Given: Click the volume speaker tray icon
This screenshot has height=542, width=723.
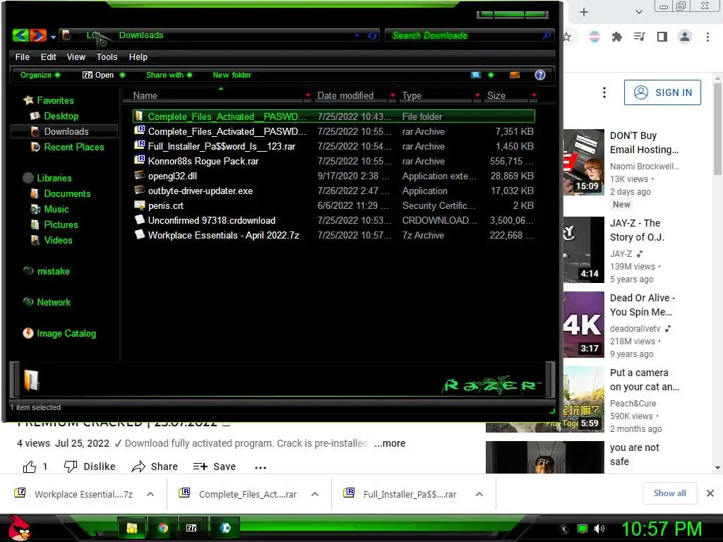Looking at the screenshot, I should (x=599, y=529).
